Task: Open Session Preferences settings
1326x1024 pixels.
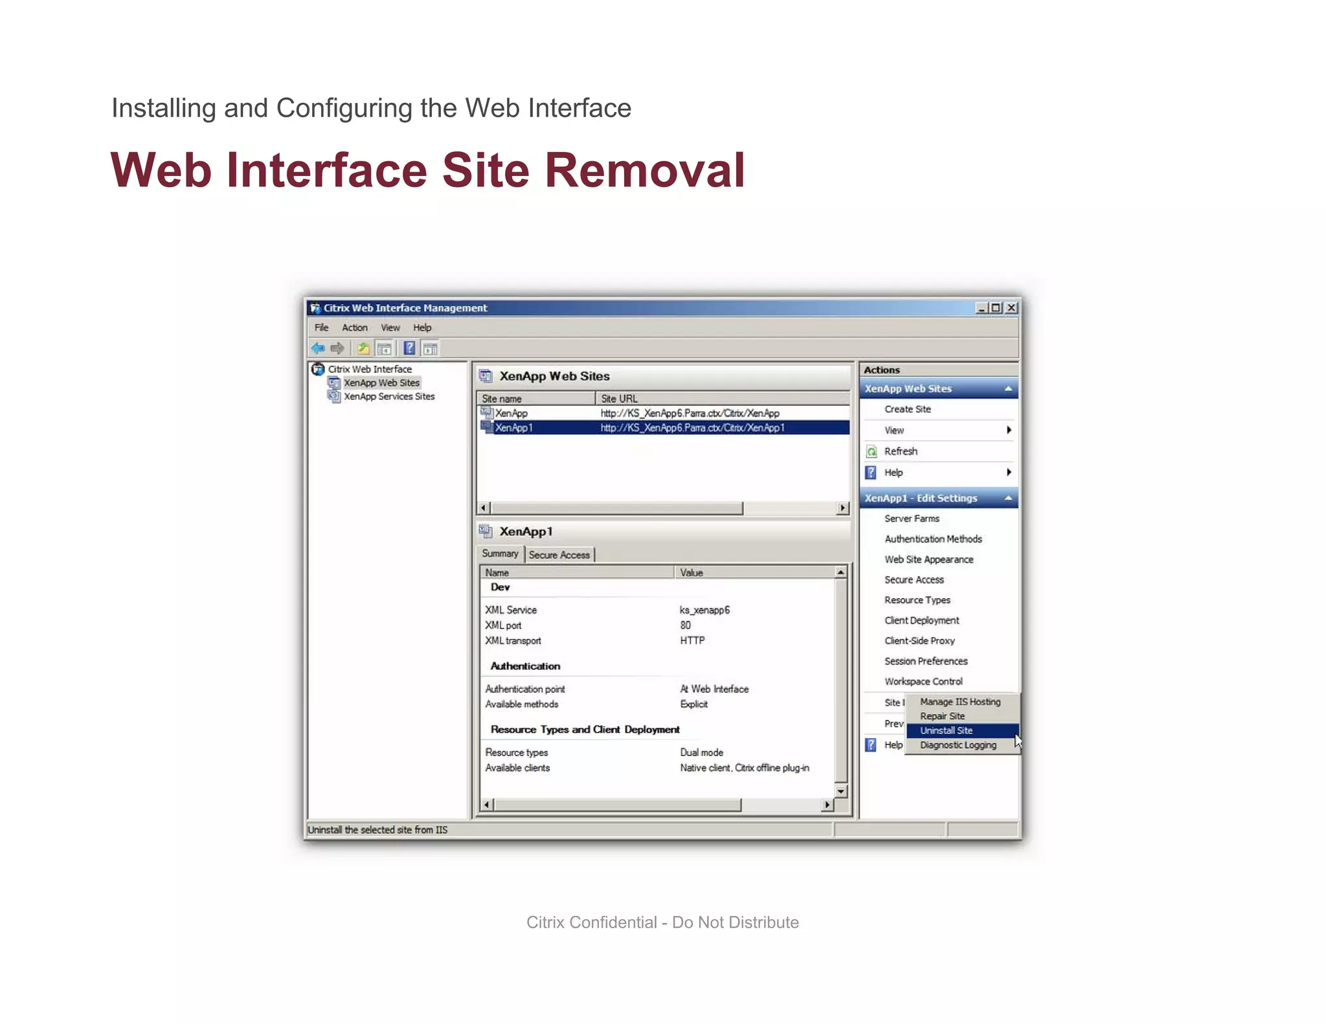Action: (x=926, y=661)
